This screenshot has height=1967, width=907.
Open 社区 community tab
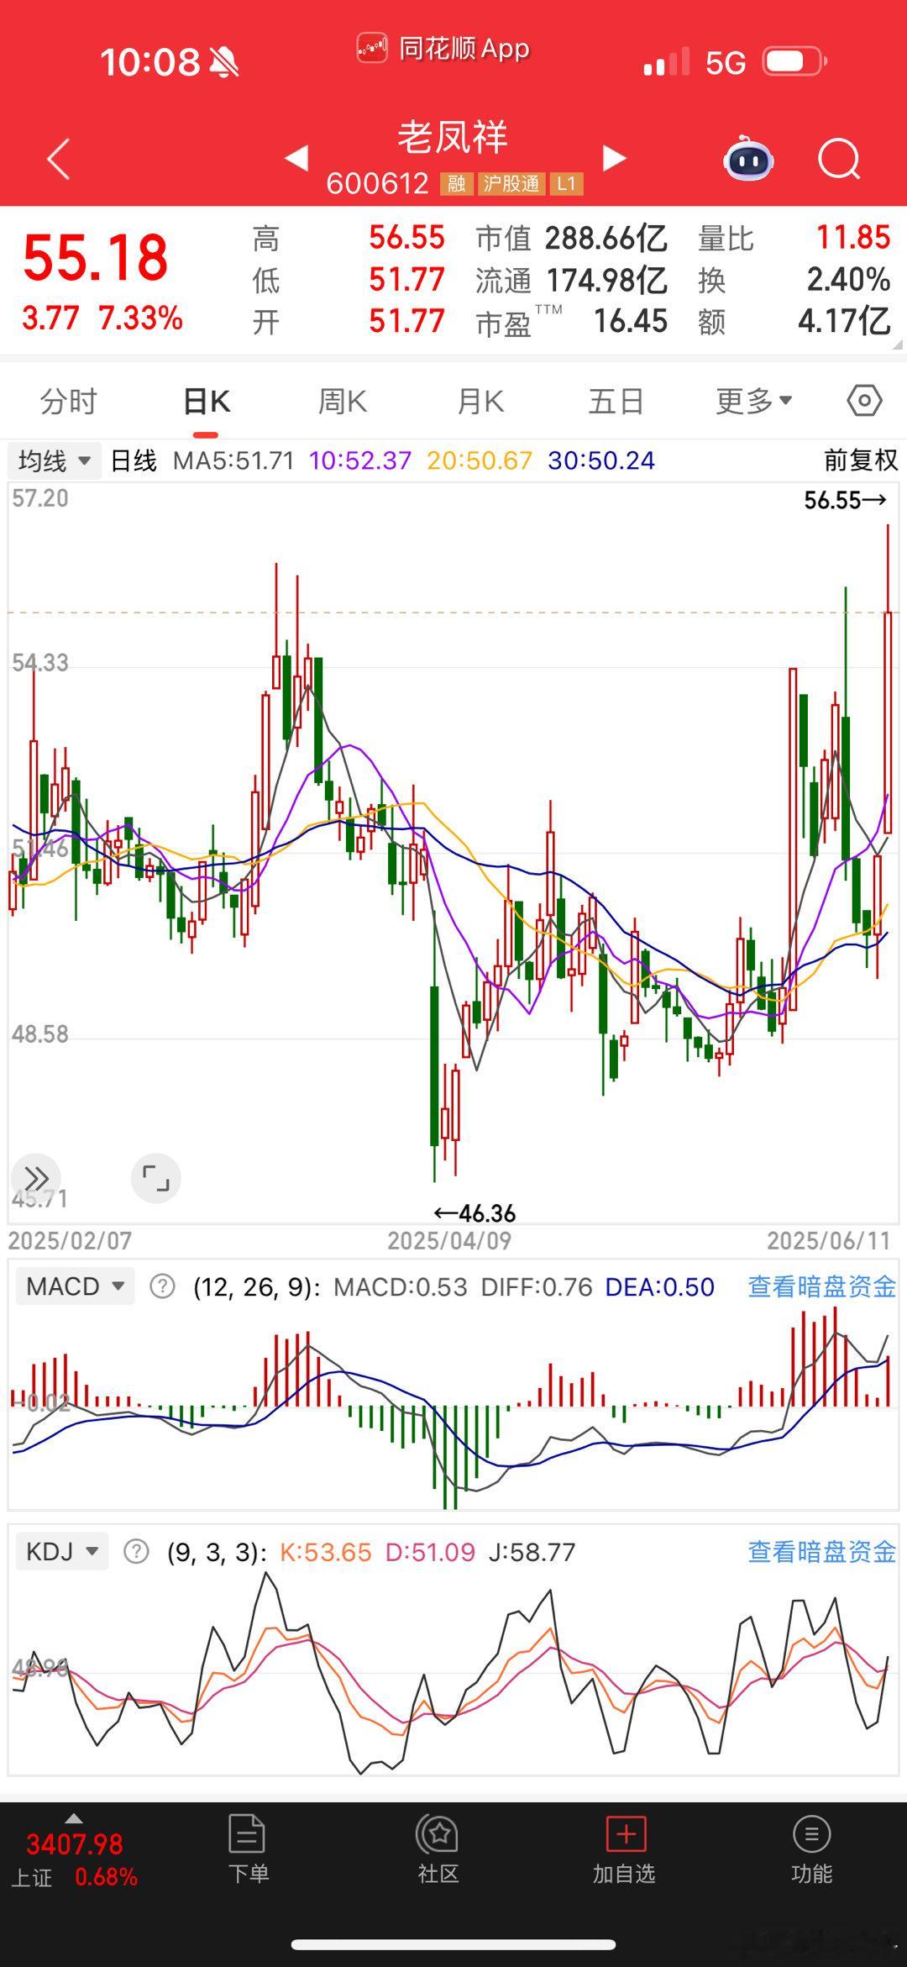pyautogui.click(x=438, y=1849)
